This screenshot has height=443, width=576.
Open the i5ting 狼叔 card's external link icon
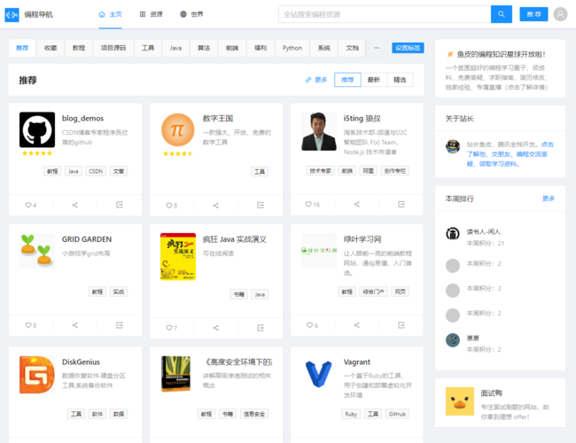click(401, 205)
